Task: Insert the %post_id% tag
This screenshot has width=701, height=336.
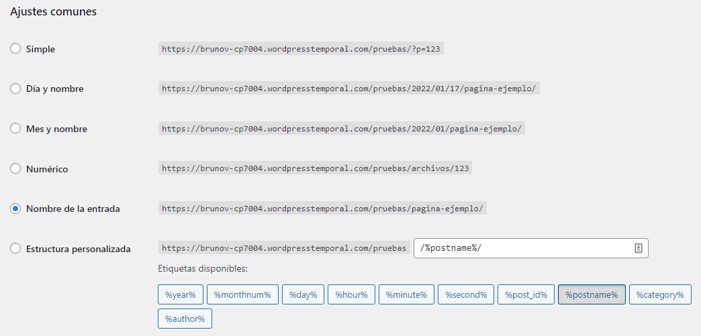Action: 526,294
